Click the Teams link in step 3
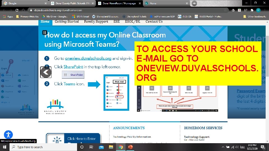 click(x=69, y=84)
